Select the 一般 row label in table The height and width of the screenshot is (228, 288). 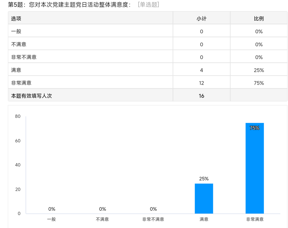(16, 31)
